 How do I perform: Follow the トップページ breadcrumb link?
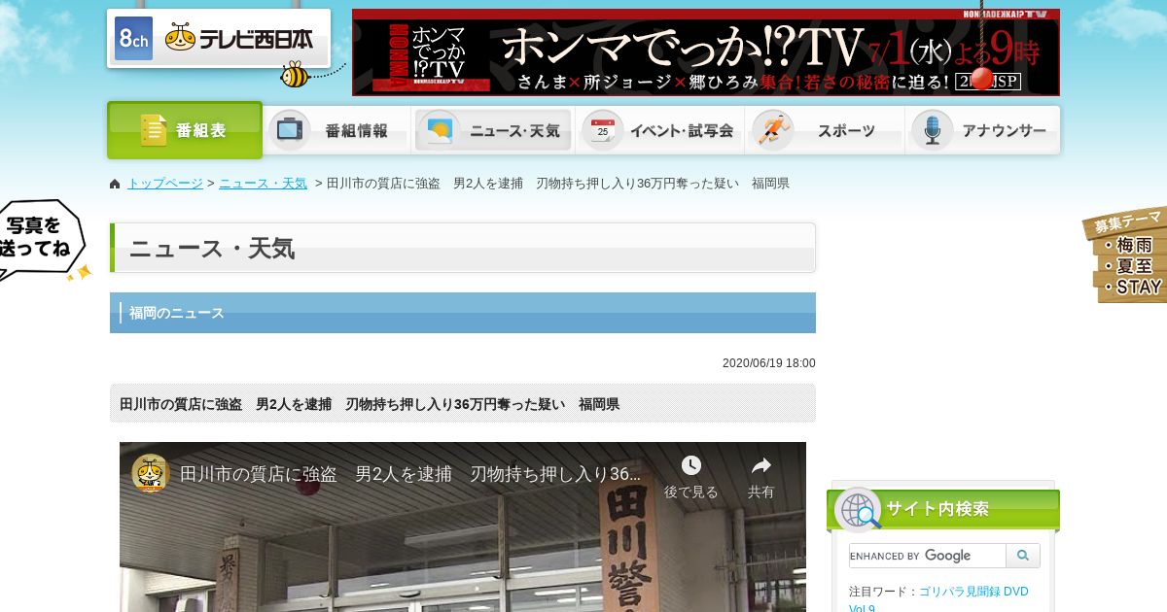(x=165, y=184)
